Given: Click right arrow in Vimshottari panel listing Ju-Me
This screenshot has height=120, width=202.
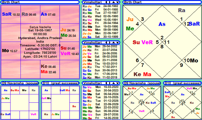Looking at the screenshot, I should 109,43.
